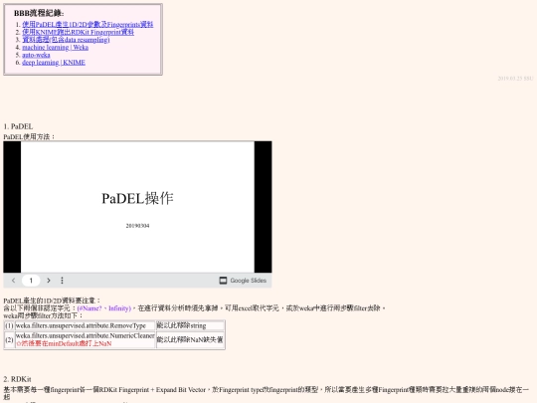537x403 pixels.
Task: Click the 20190304 date on slide
Action: pyautogui.click(x=137, y=226)
